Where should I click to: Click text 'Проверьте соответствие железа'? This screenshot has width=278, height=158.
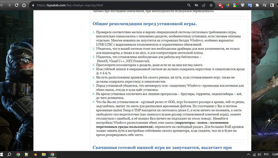click(x=119, y=32)
